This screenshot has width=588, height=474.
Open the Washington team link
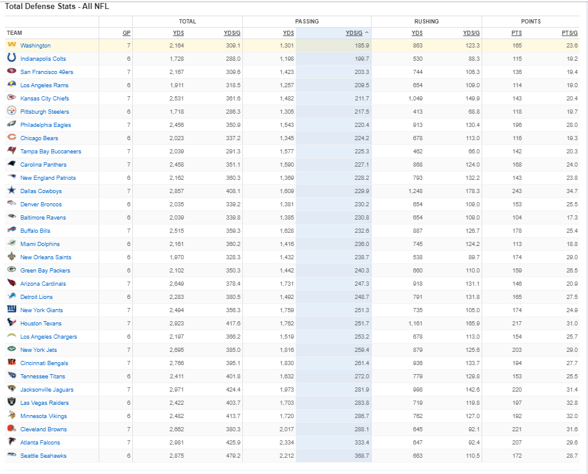(35, 45)
